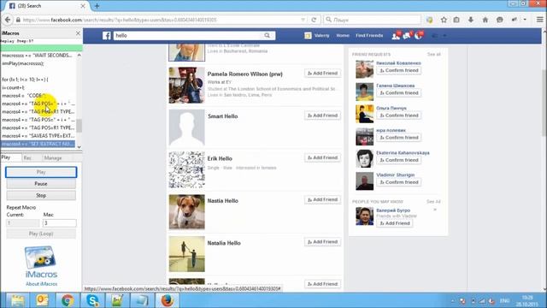Switch to the iMacros Rec tab
The width and height of the screenshot is (547, 308).
pyautogui.click(x=27, y=157)
